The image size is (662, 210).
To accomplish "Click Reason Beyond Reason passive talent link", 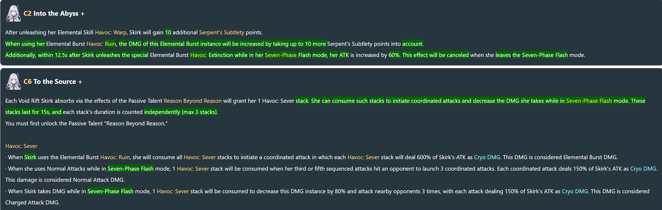I will click(193, 101).
